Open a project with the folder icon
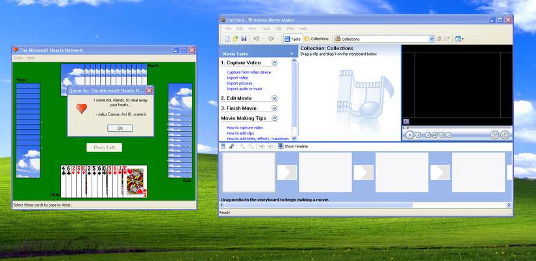Screen dimensions: 536x261 [236, 39]
